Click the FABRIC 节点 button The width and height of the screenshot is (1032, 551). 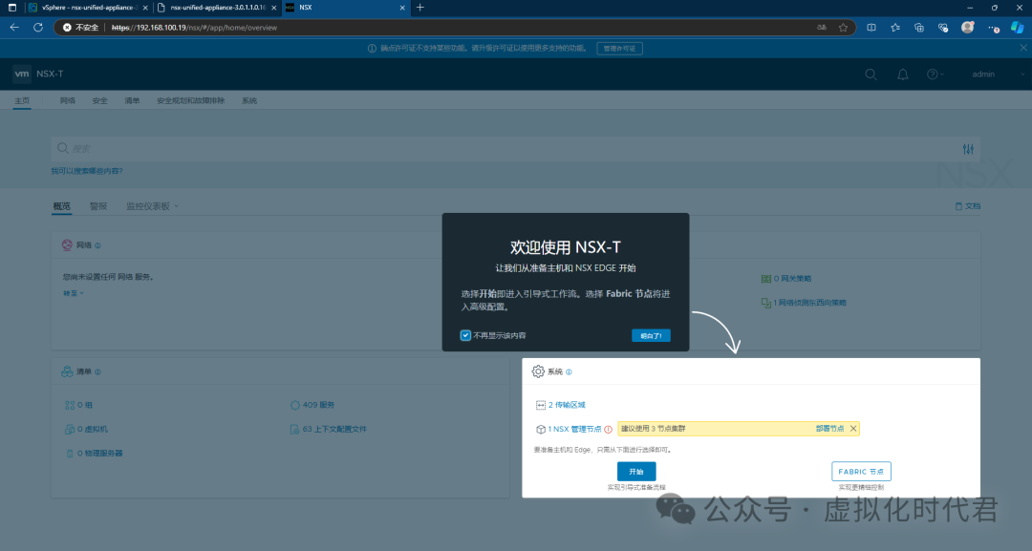click(861, 472)
